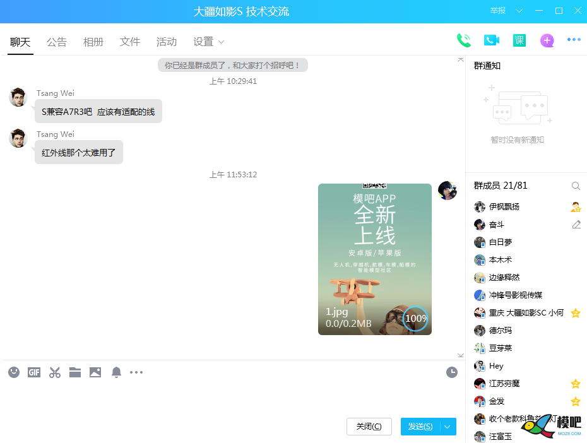
Task: Click Tsang Wei name above 红外线 message
Action: [x=56, y=134]
